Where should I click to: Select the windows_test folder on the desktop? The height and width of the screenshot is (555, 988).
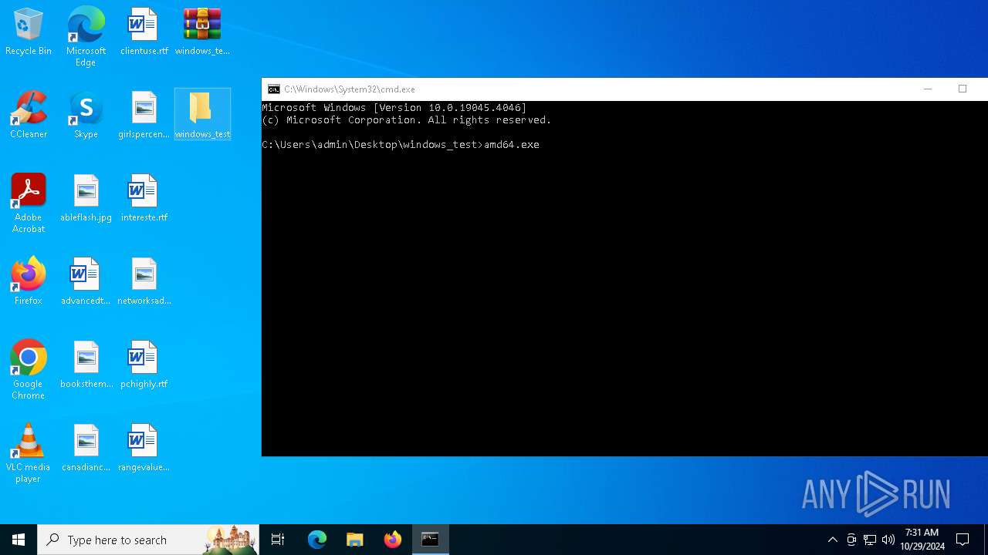click(202, 116)
